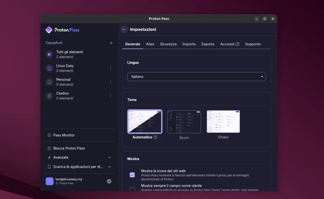Enable Mostra sempre il campo nome utente
The width and height of the screenshot is (324, 199).
point(132,189)
